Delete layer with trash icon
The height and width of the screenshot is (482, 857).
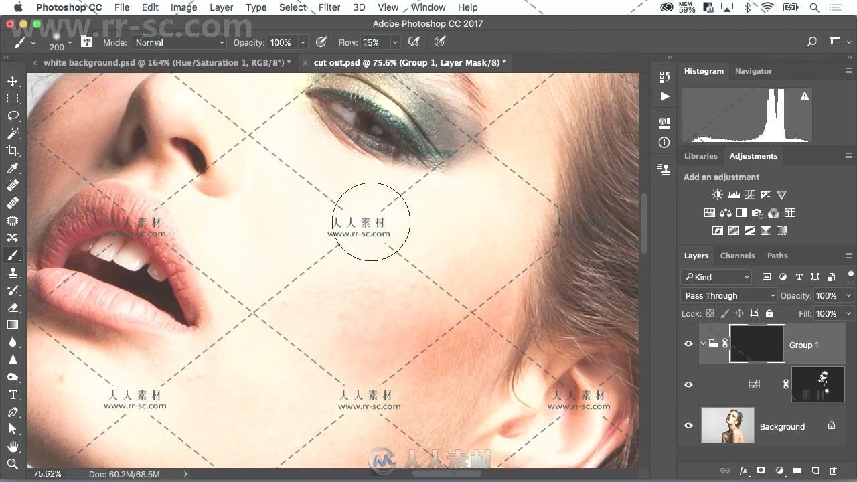coord(834,471)
